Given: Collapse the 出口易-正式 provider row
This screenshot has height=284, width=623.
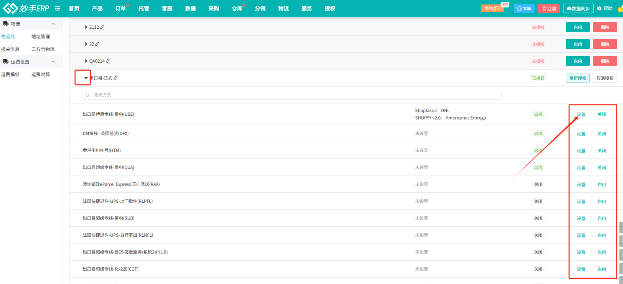Looking at the screenshot, I should coord(86,78).
